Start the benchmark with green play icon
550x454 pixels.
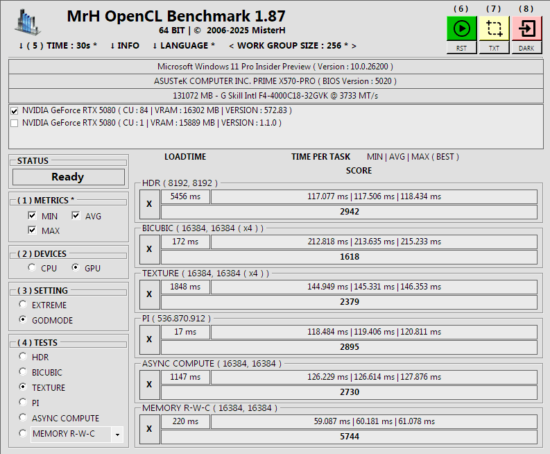(x=461, y=28)
